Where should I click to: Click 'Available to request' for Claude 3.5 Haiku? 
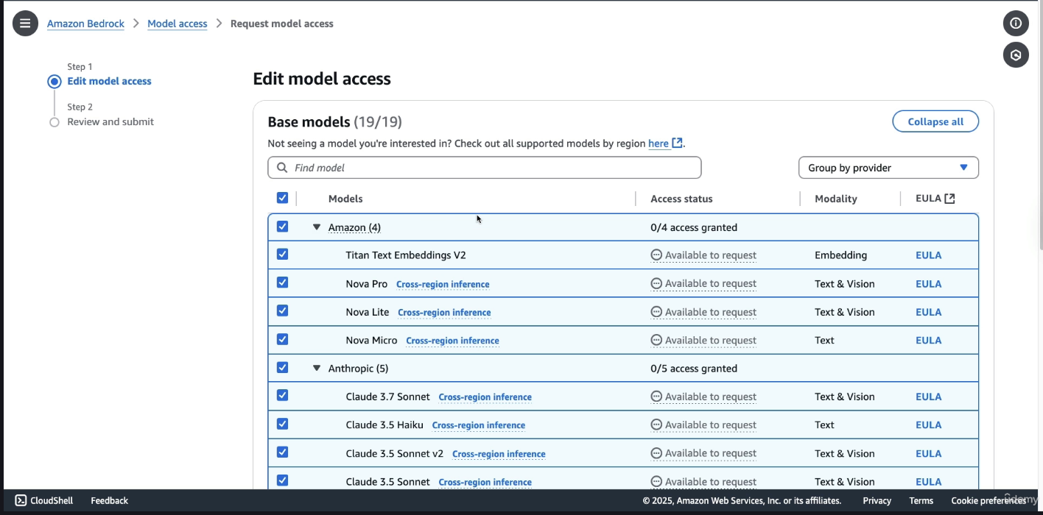tap(710, 425)
